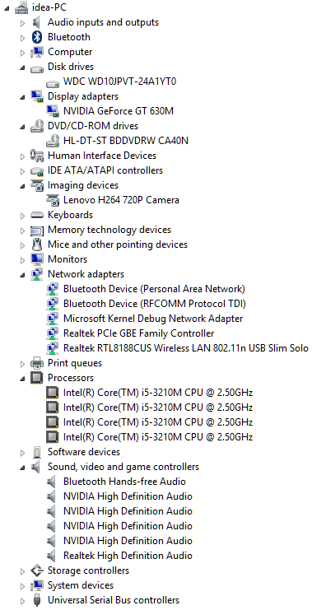Click the Mice and other pointing devices icon
The image size is (312, 610).
coord(37,244)
